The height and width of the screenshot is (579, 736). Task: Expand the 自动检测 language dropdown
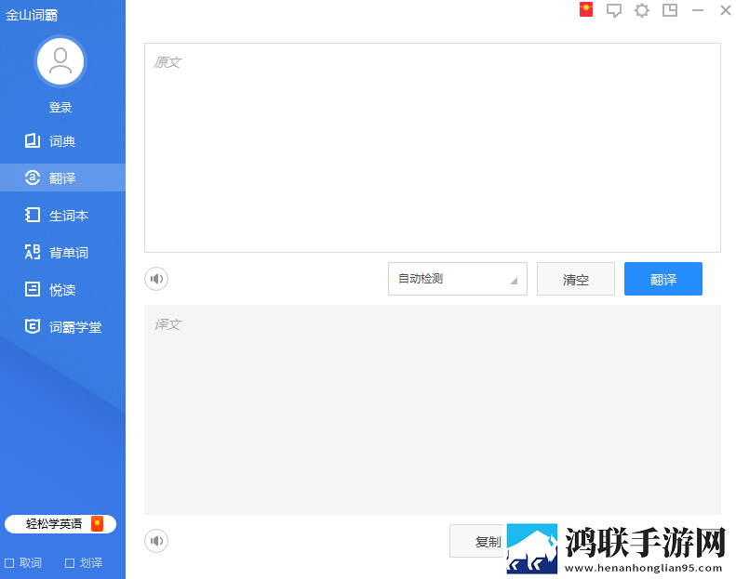coord(458,279)
